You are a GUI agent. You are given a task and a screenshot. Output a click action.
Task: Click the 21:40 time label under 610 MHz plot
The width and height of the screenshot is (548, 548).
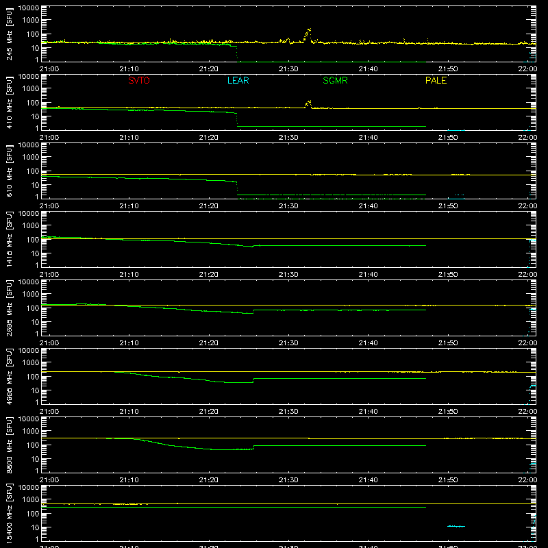pos(368,206)
